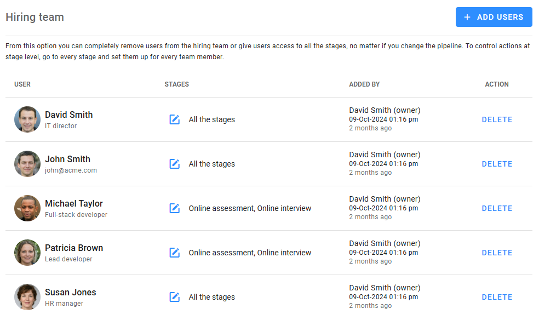Select Patricia Brown's avatar
This screenshot has width=539, height=320.
[27, 253]
